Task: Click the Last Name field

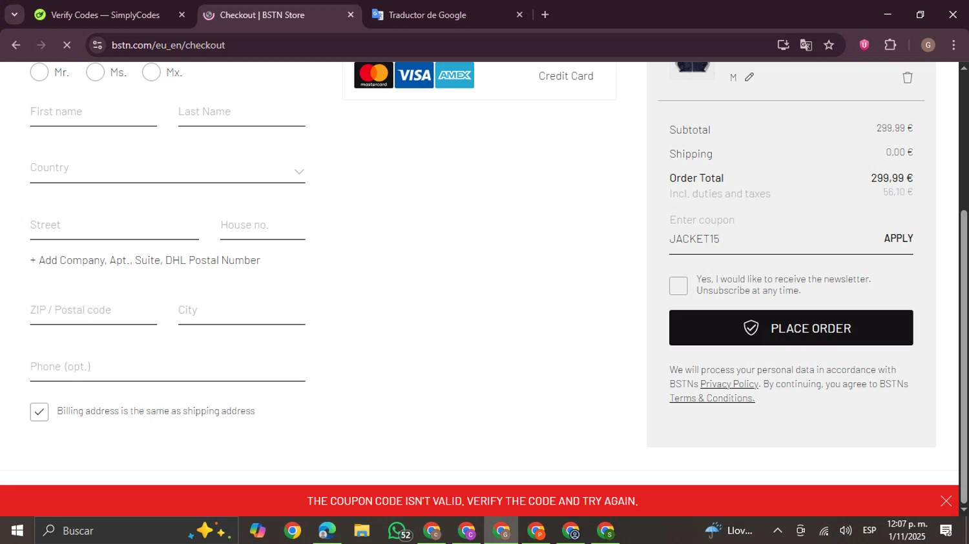Action: click(x=242, y=112)
